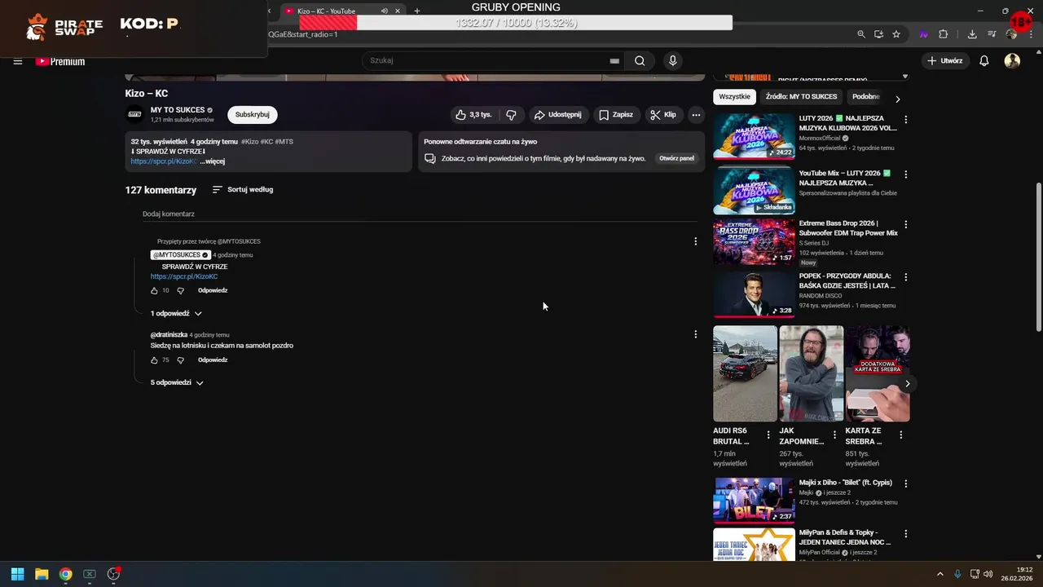Dislike the Kizo – KC video
Image resolution: width=1043 pixels, height=587 pixels.
click(x=511, y=115)
